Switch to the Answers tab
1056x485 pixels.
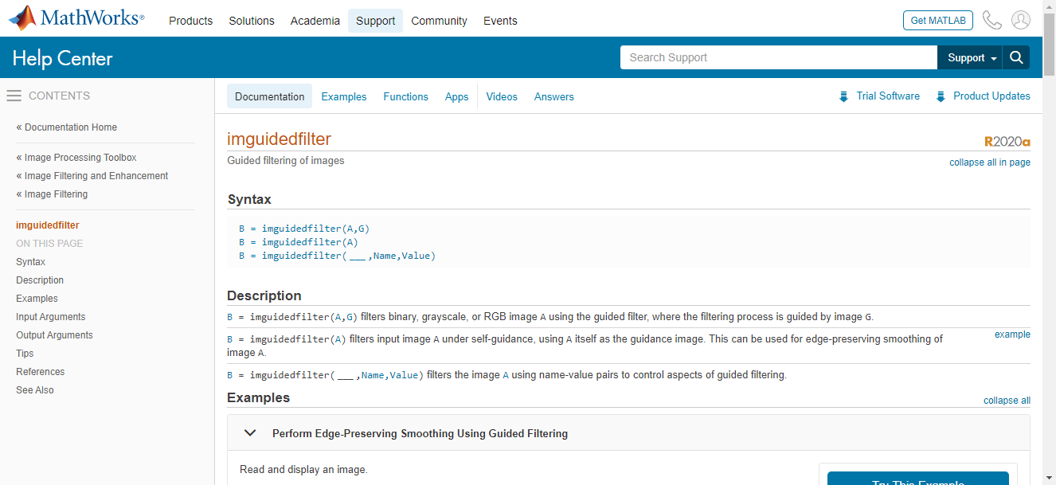[554, 96]
